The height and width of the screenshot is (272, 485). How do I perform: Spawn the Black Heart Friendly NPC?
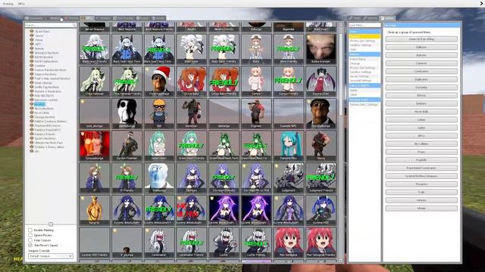pos(94,48)
